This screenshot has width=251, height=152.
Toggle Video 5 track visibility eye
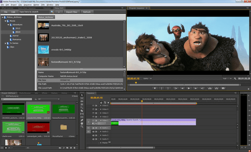93,106
